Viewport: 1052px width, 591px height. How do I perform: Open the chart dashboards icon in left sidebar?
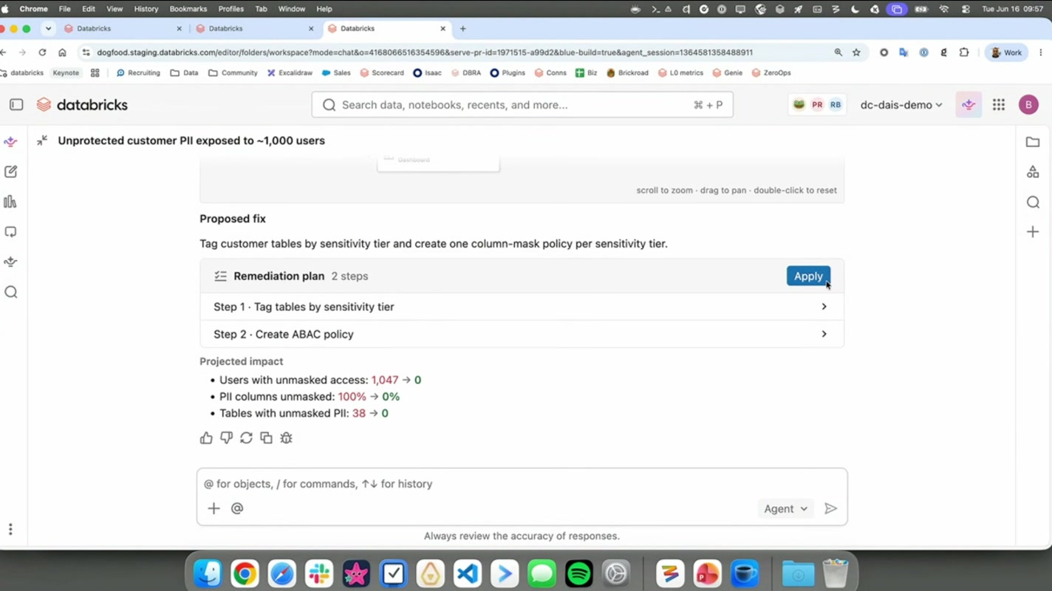click(10, 202)
